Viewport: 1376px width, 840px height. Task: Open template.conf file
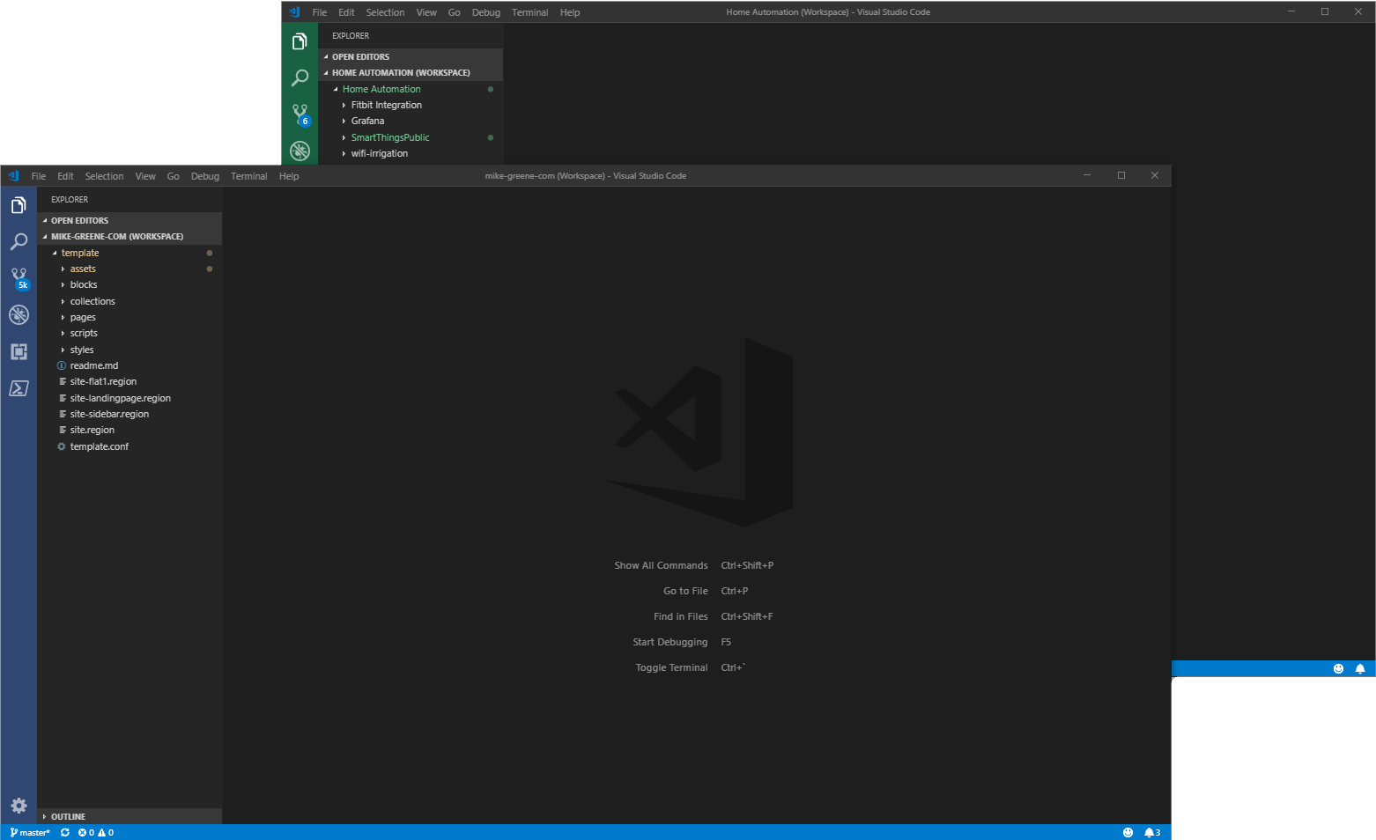coord(129,446)
